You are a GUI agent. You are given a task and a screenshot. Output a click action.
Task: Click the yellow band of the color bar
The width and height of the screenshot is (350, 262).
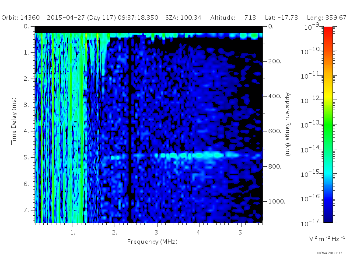(328, 96)
